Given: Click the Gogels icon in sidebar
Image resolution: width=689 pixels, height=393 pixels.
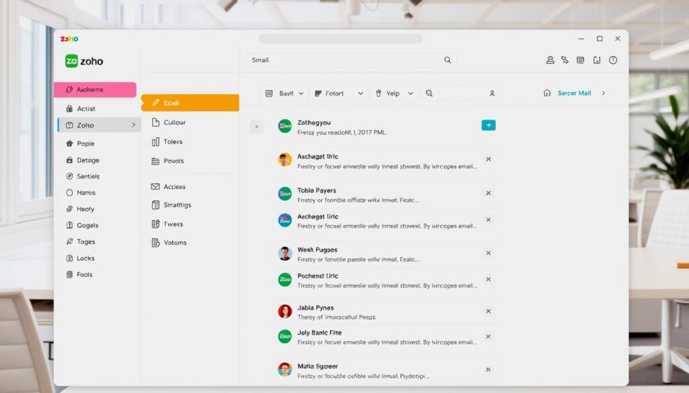Looking at the screenshot, I should tap(69, 225).
